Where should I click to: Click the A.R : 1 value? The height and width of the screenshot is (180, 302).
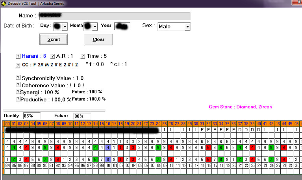(x=65, y=56)
